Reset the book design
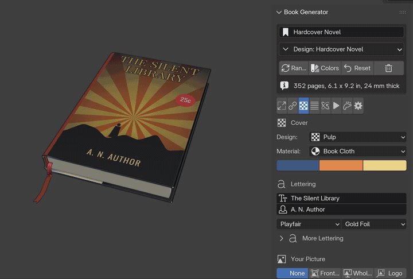413x279 pixels. click(357, 68)
